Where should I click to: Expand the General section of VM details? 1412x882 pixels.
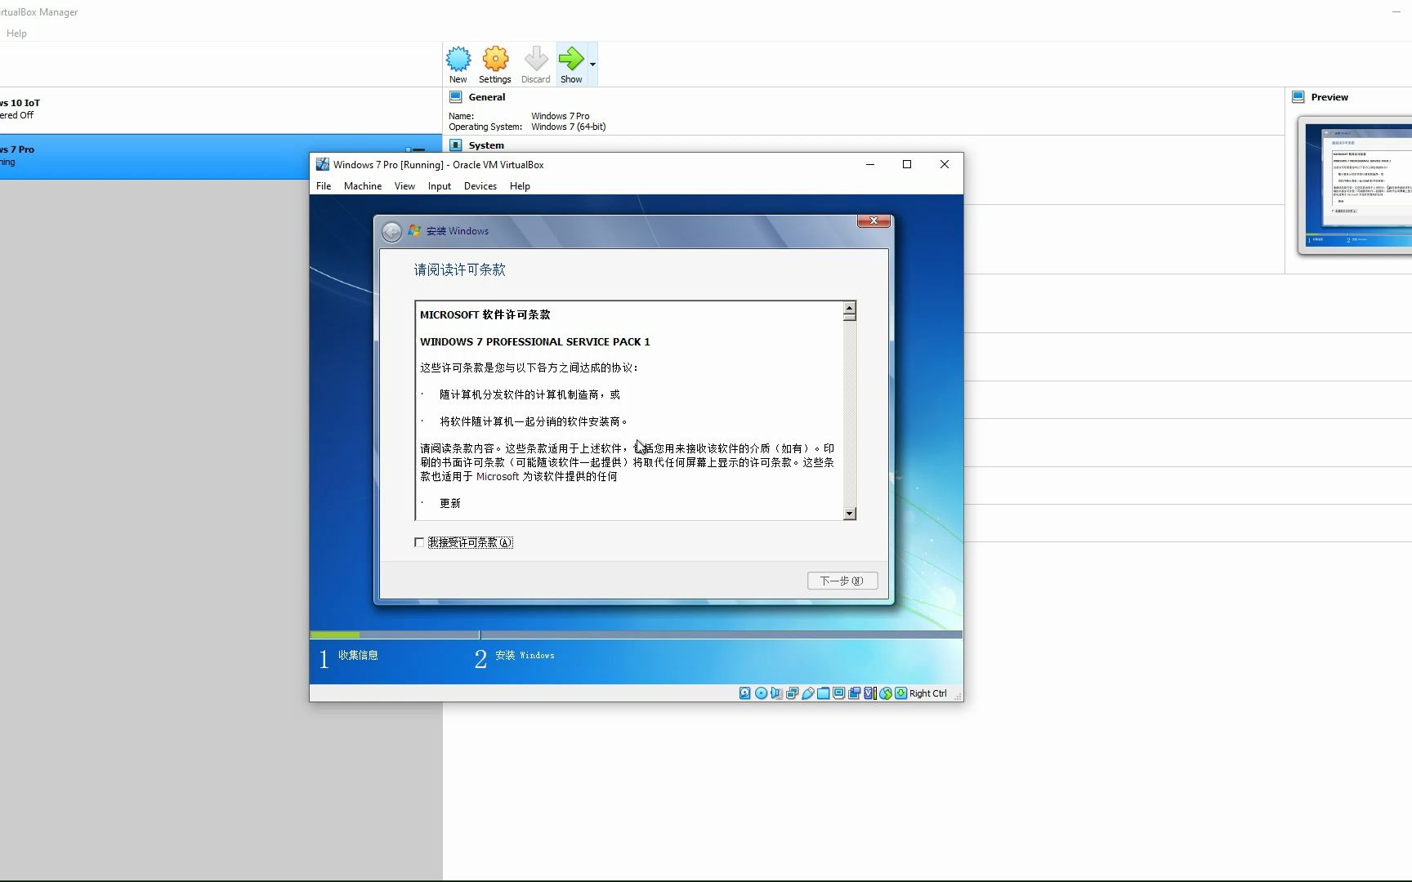click(486, 96)
